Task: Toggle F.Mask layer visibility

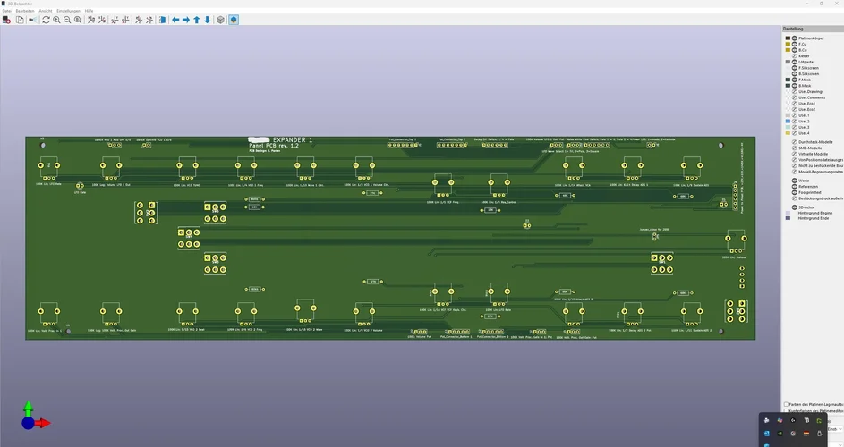Action: (795, 80)
